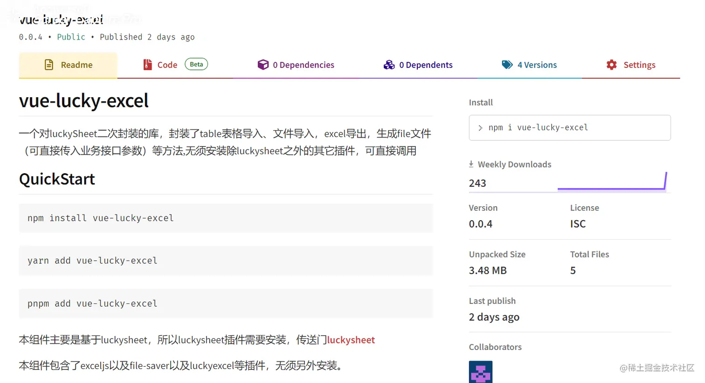The width and height of the screenshot is (705, 383).
Task: Open the luckysheet link in the readme
Action: tap(351, 340)
